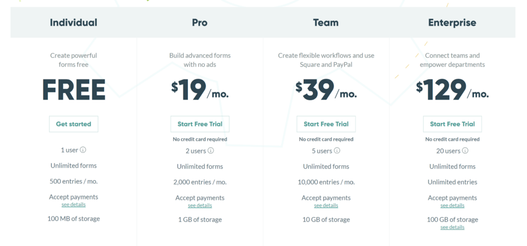Screen dimensions: 527x246
Task: Open see details under Enterprise Accept payments
Action: [x=452, y=205]
